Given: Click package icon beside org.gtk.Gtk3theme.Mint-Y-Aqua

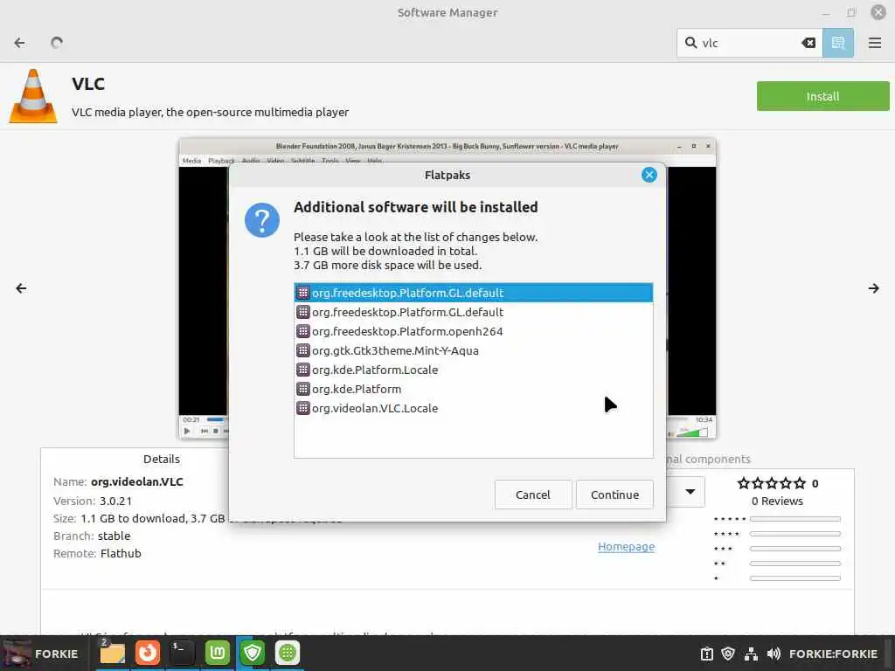Looking at the screenshot, I should 303,350.
